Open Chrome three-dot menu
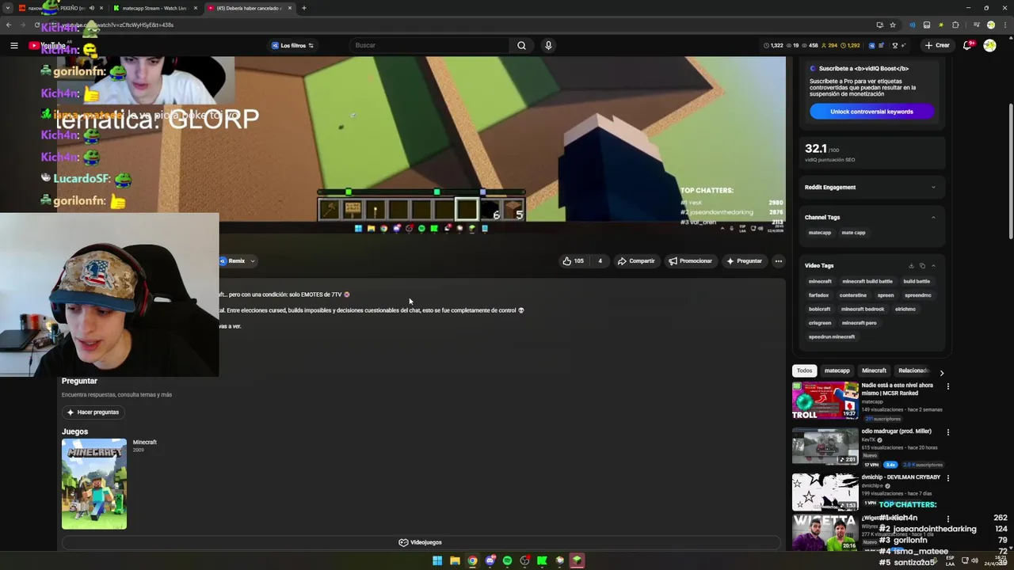1014x570 pixels. [x=1004, y=25]
